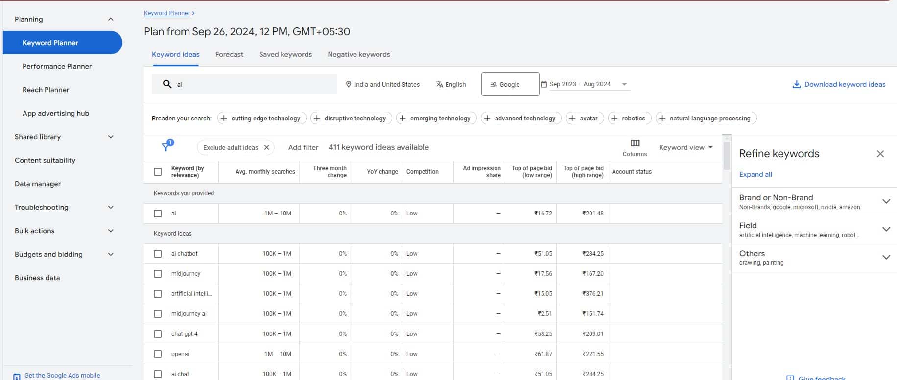Add avatar suggestion chip
This screenshot has width=897, height=380.
585,118
